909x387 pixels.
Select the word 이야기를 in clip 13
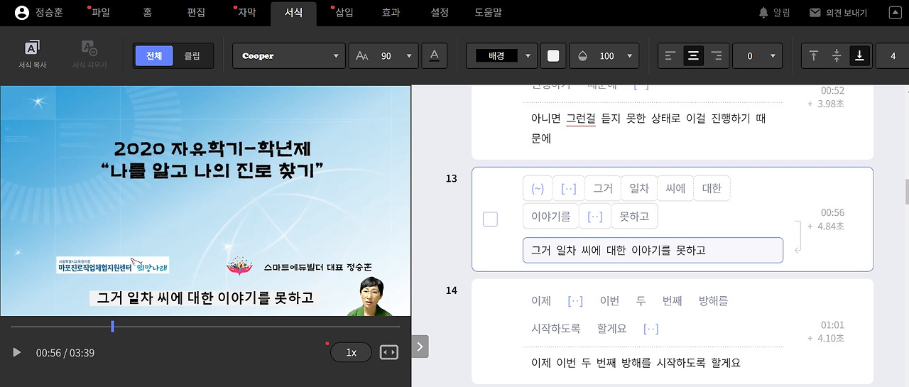click(550, 217)
